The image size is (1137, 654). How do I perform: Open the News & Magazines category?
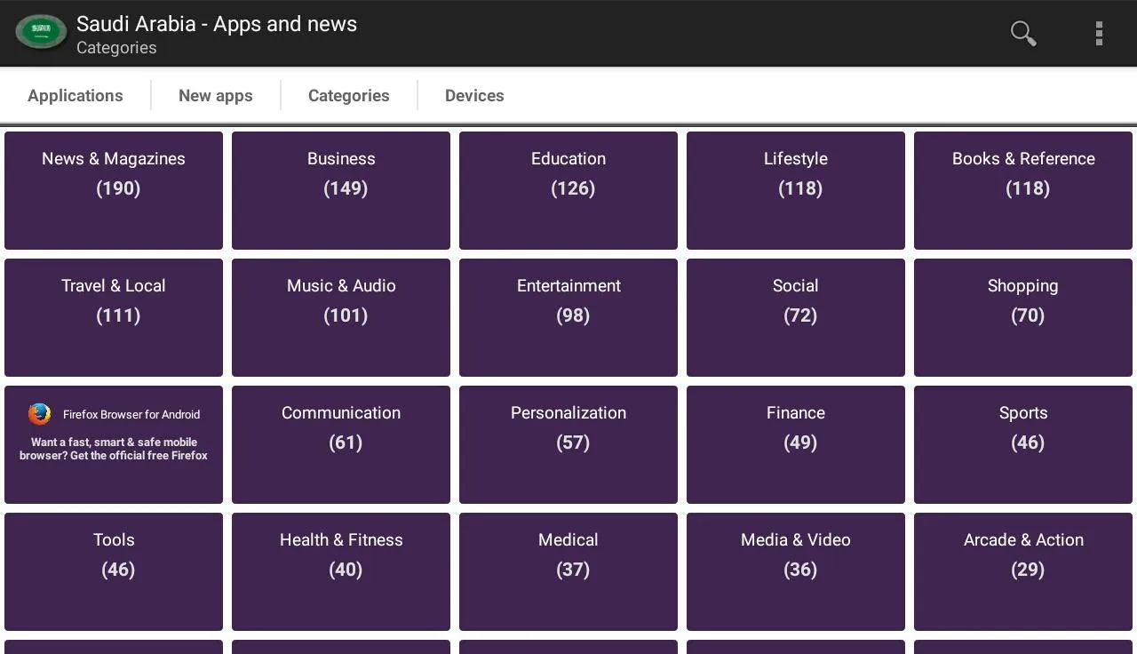pyautogui.click(x=114, y=190)
